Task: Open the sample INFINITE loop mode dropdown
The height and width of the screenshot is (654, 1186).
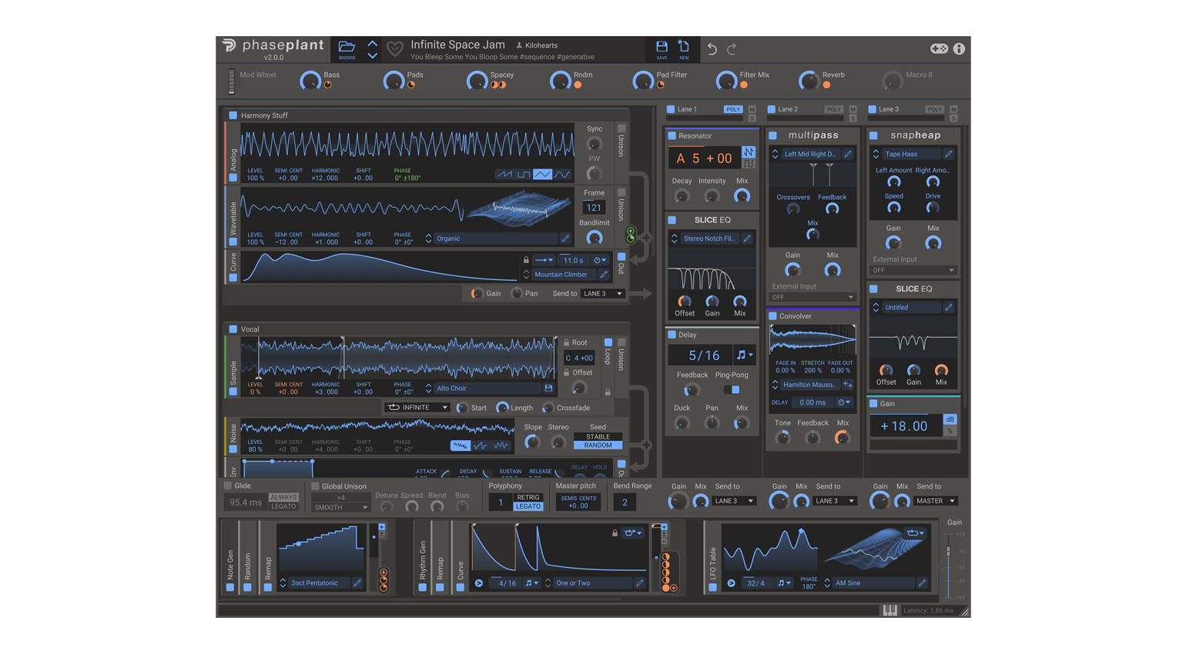Action: [417, 408]
